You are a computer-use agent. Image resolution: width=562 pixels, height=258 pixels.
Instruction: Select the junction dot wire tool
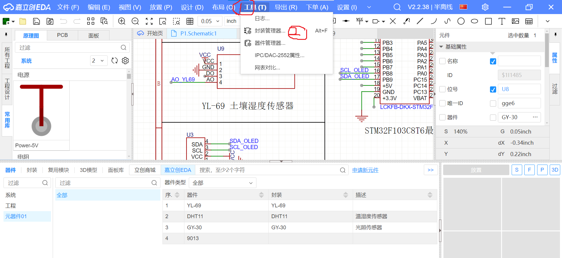click(x=346, y=21)
